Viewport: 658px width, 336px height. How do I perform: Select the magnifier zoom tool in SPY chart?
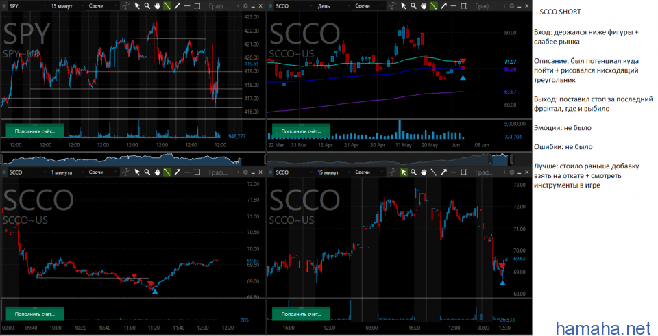(x=147, y=6)
